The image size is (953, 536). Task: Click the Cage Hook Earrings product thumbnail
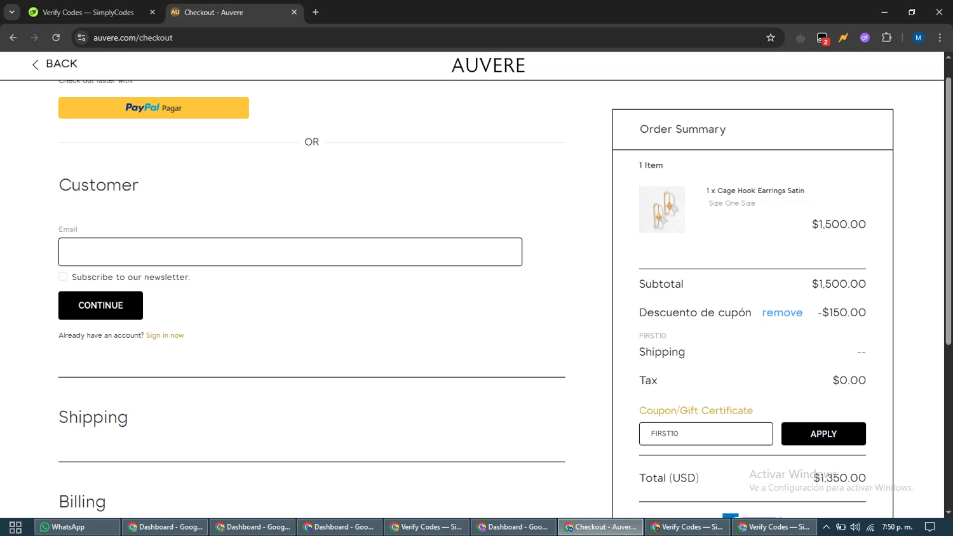(662, 210)
